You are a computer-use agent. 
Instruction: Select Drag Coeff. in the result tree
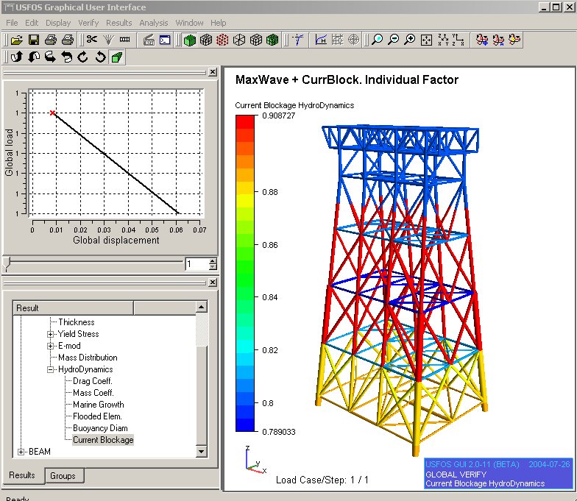click(93, 381)
